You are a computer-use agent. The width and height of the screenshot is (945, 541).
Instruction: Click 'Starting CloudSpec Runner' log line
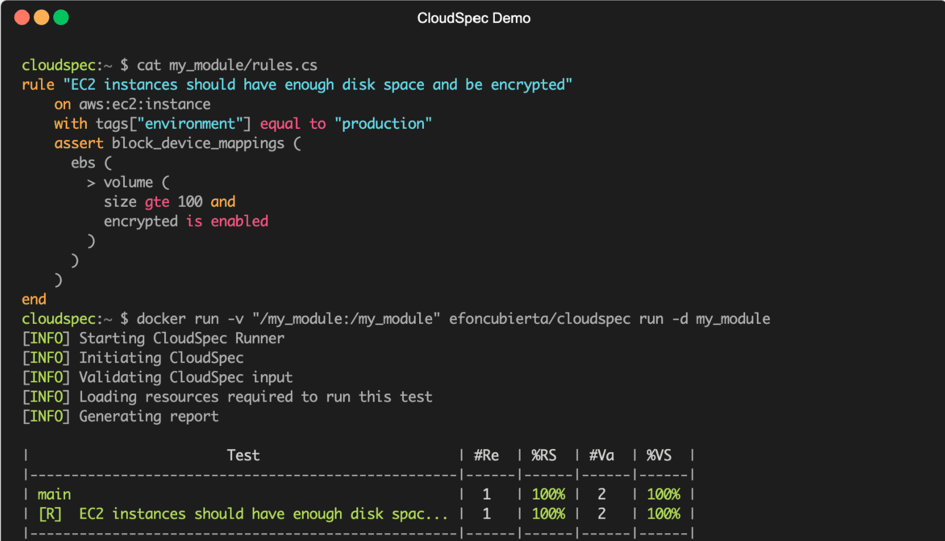pos(182,338)
